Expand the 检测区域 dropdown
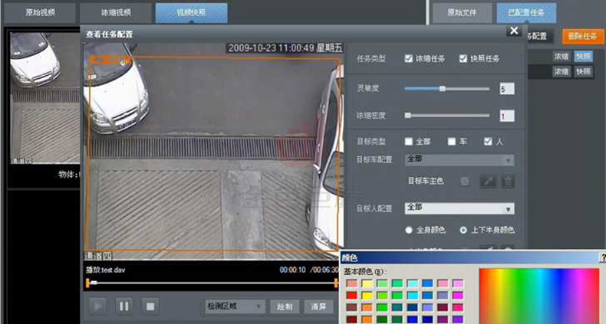Viewport: 606px width, 324px height. tap(235, 306)
